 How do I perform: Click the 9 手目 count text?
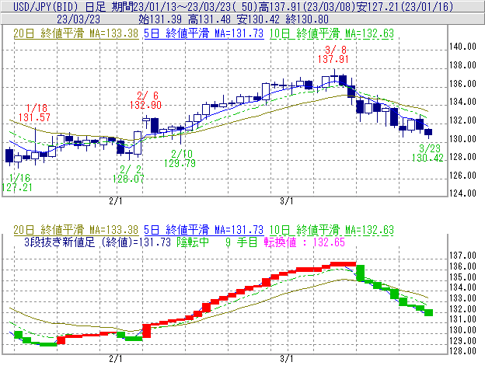click(x=242, y=242)
